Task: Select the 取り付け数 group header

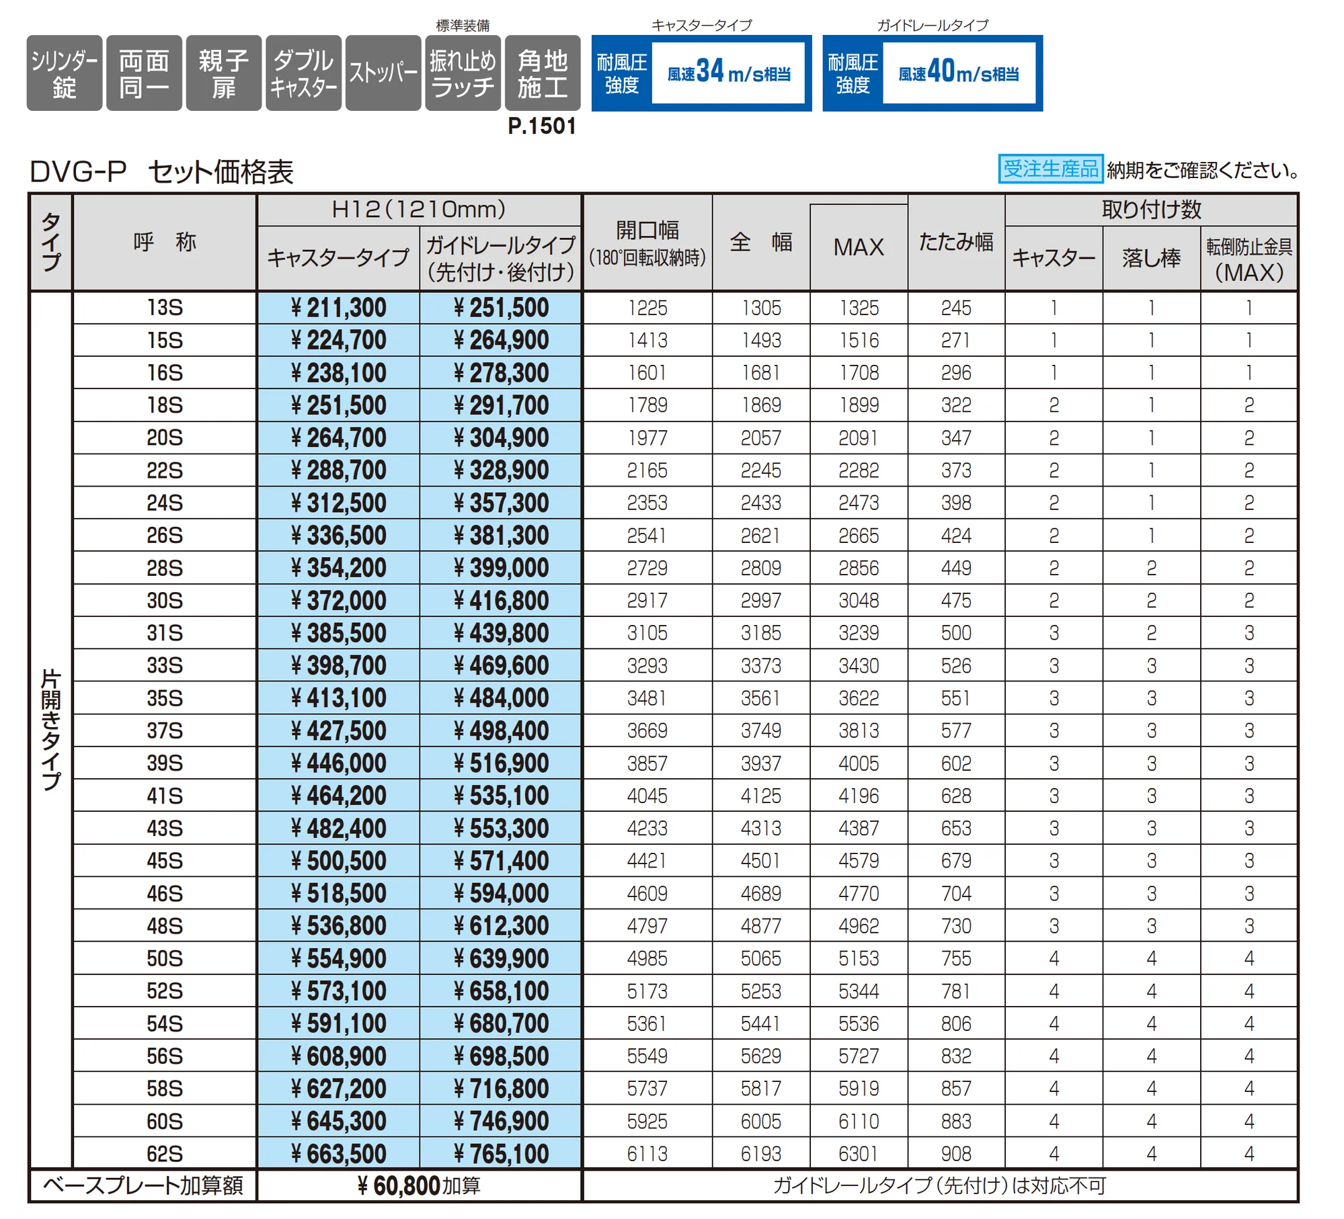Action: 1151,210
